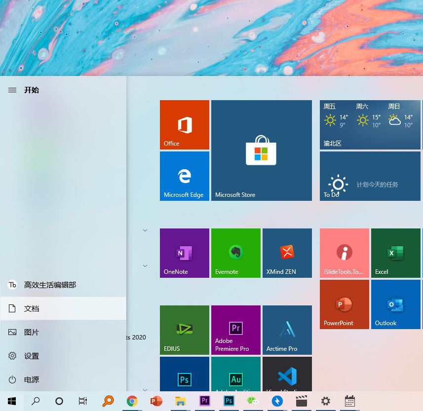The width and height of the screenshot is (423, 411).
Task: Switch to PowerPoint on taskbar
Action: [156, 401]
